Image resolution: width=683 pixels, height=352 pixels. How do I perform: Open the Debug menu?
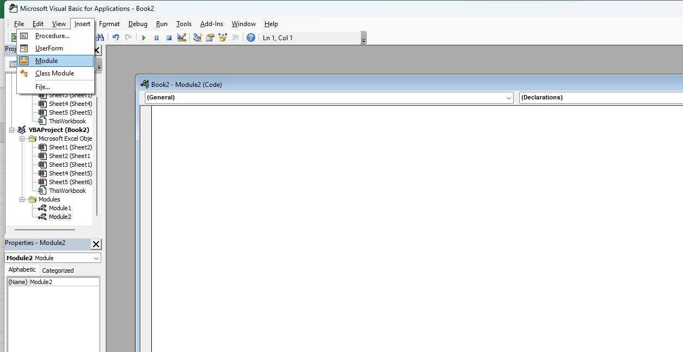click(137, 23)
